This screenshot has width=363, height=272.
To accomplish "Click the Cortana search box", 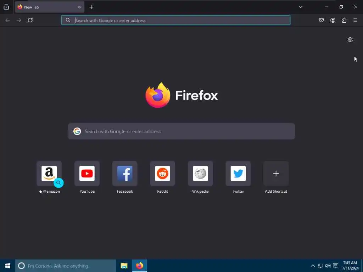I will pyautogui.click(x=66, y=266).
